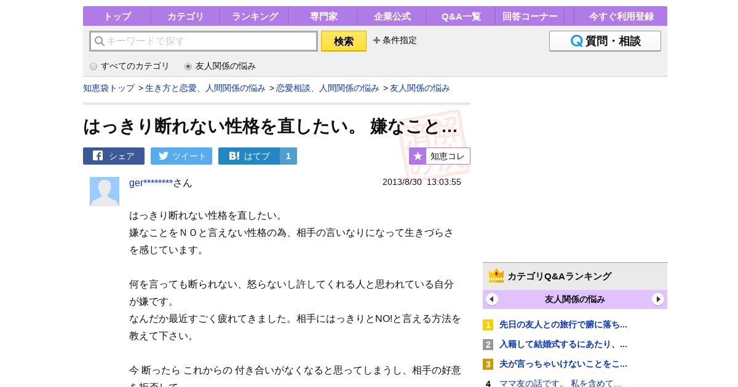
Task: Show previous ranking category with left arrow
Action: click(492, 299)
